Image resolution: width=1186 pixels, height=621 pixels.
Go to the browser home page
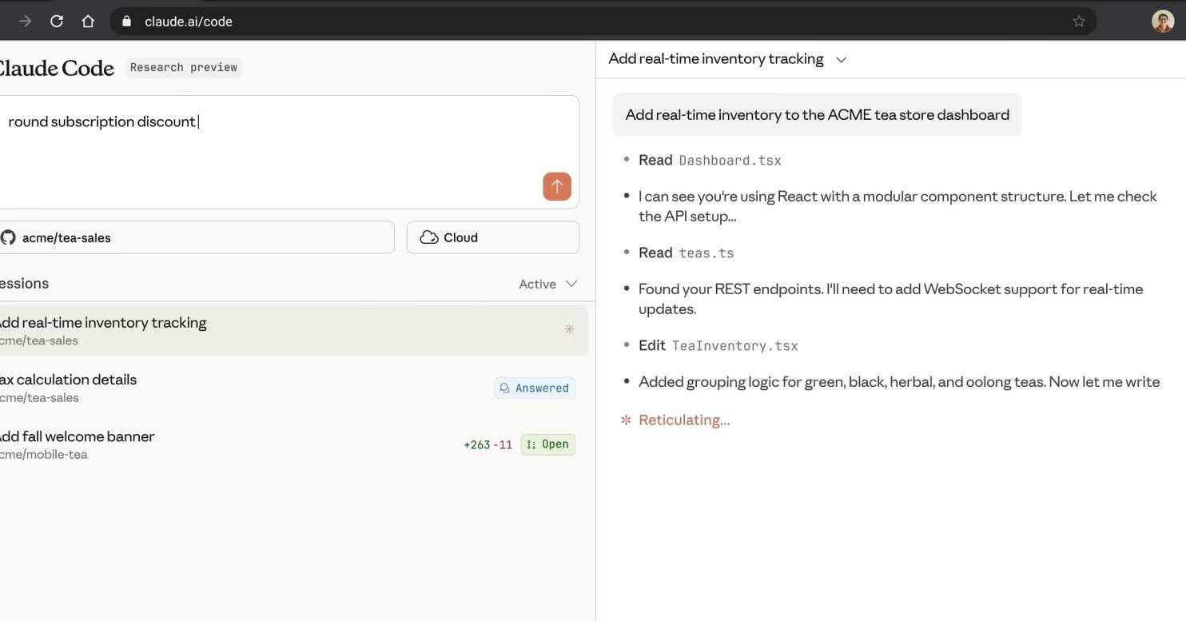88,21
